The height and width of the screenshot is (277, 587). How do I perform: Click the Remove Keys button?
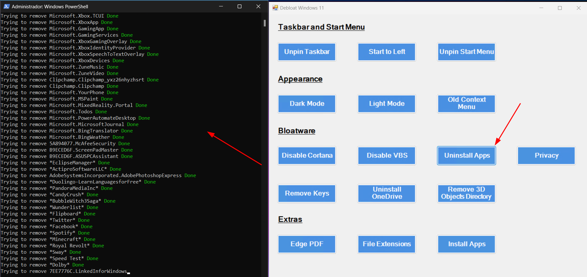point(307,193)
